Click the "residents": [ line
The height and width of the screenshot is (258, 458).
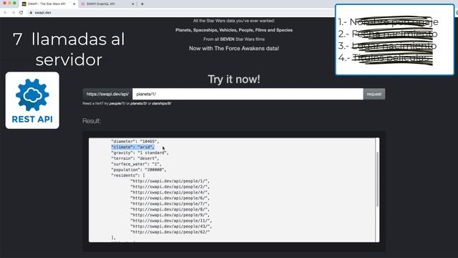128,176
